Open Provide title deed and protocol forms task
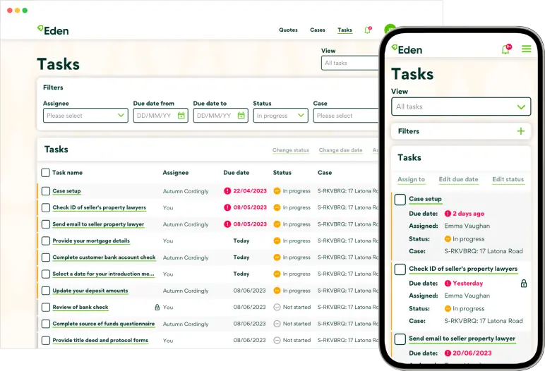Viewport: 545px width, 371px height. (100, 341)
